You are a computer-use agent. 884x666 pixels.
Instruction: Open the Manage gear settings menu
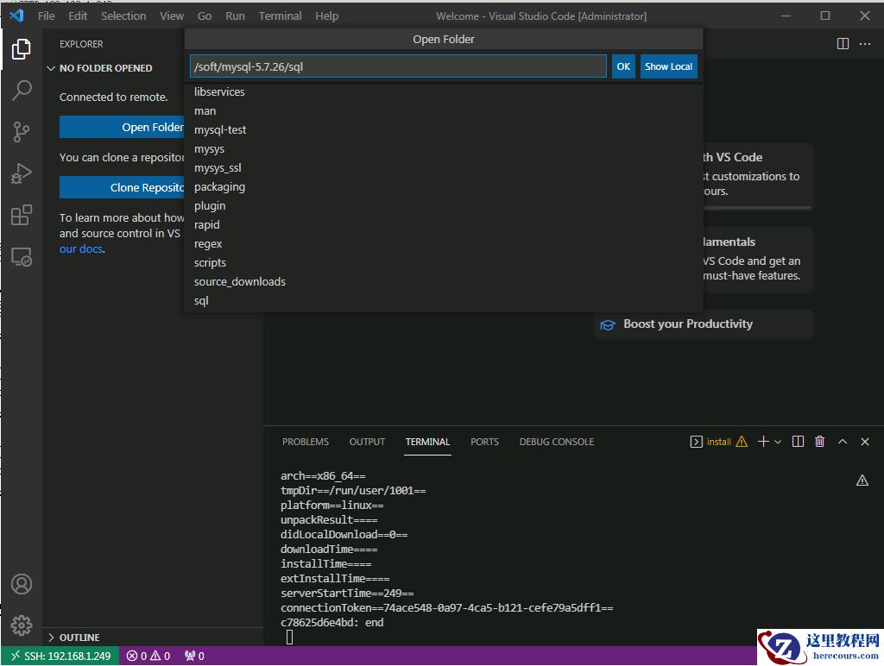[x=22, y=625]
